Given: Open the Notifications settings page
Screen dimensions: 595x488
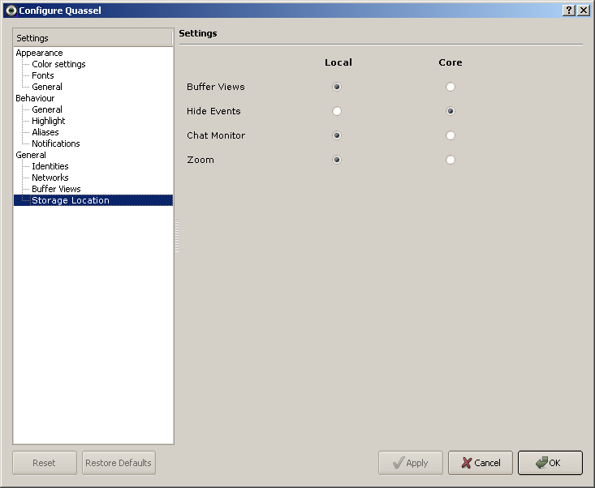Looking at the screenshot, I should click(x=56, y=143).
